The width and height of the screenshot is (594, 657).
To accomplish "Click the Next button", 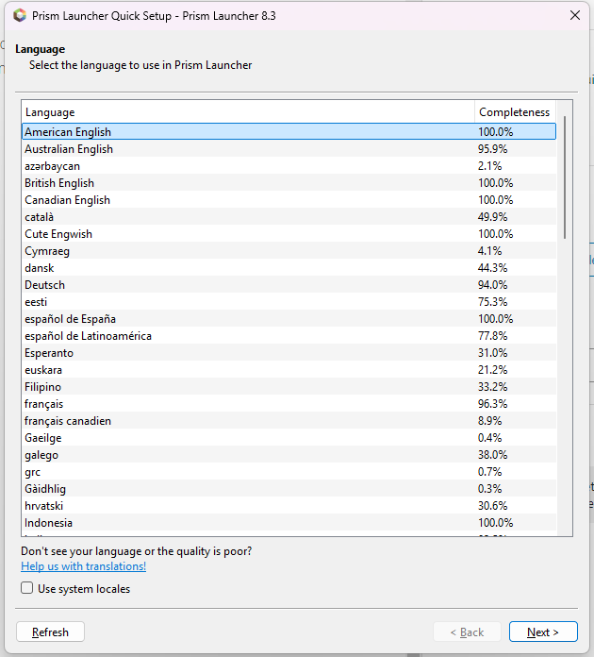I will (543, 632).
